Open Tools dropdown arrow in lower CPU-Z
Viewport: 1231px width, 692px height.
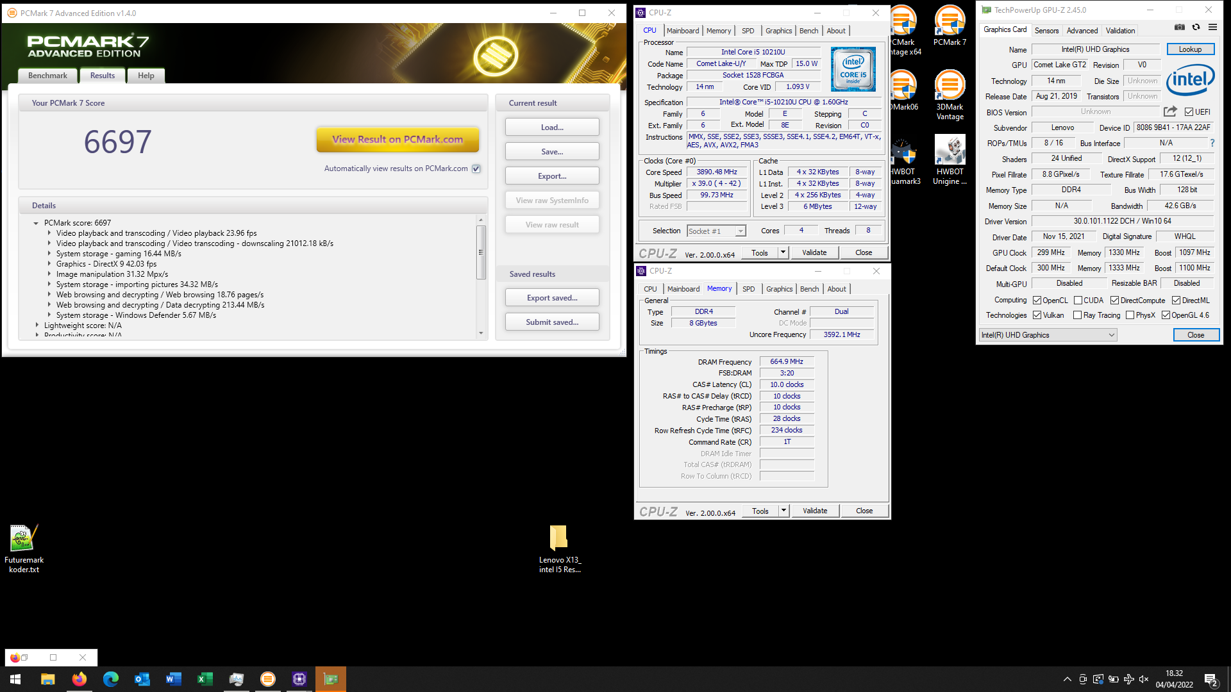tap(783, 511)
